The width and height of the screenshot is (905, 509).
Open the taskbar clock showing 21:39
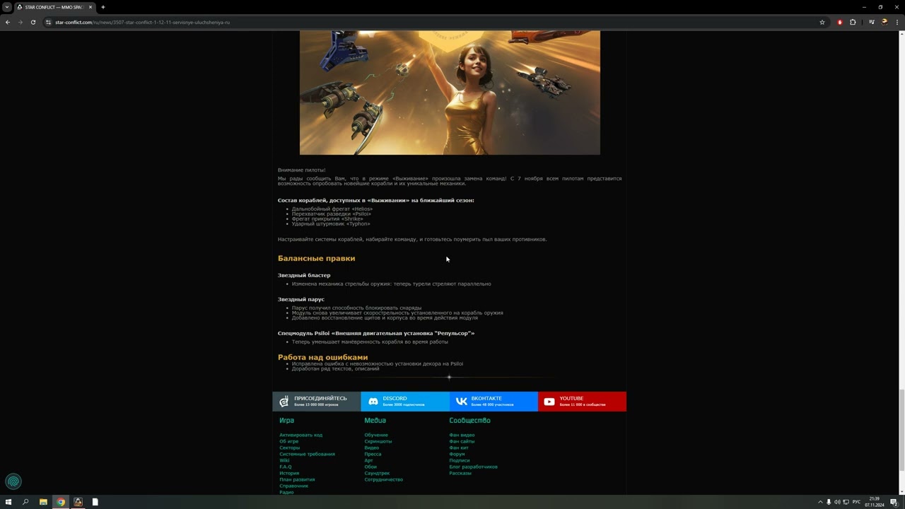875,502
